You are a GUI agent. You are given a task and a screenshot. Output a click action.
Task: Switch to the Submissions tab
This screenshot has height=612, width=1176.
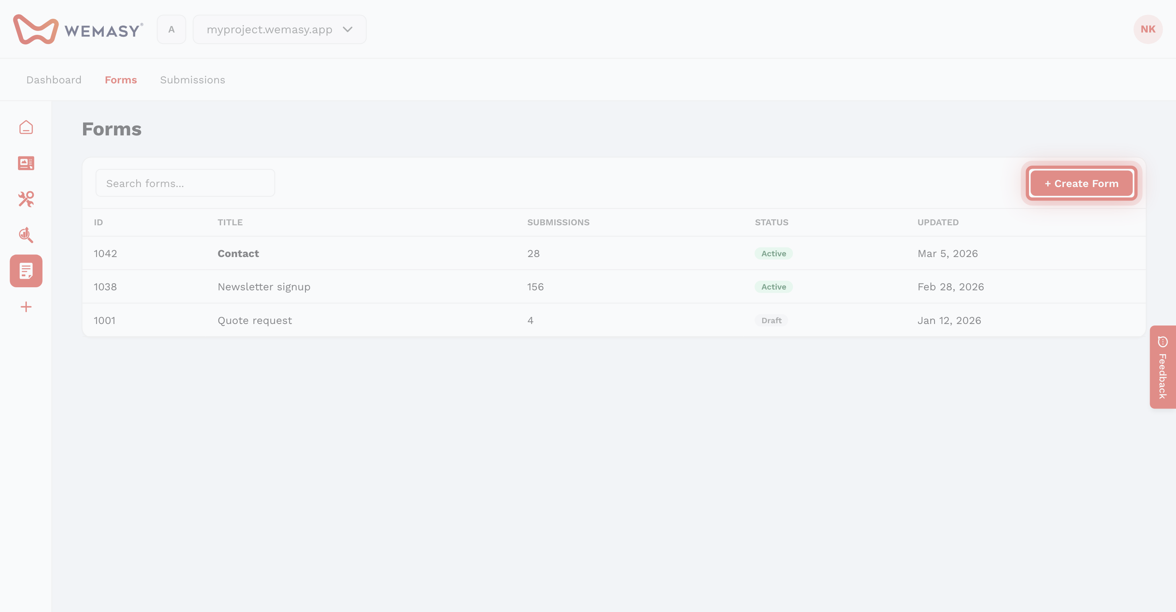click(x=193, y=80)
